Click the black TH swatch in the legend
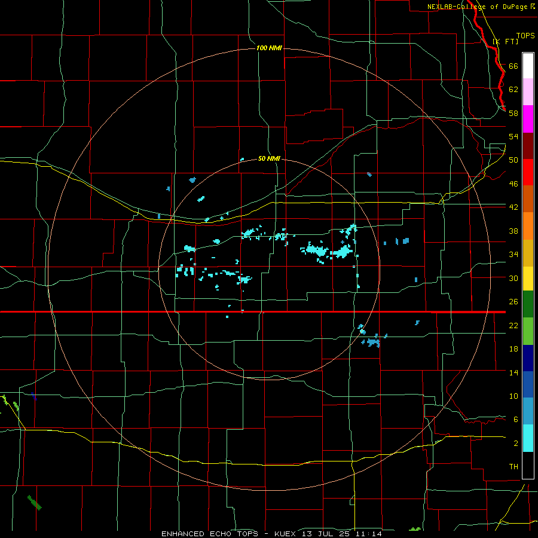 (x=528, y=465)
